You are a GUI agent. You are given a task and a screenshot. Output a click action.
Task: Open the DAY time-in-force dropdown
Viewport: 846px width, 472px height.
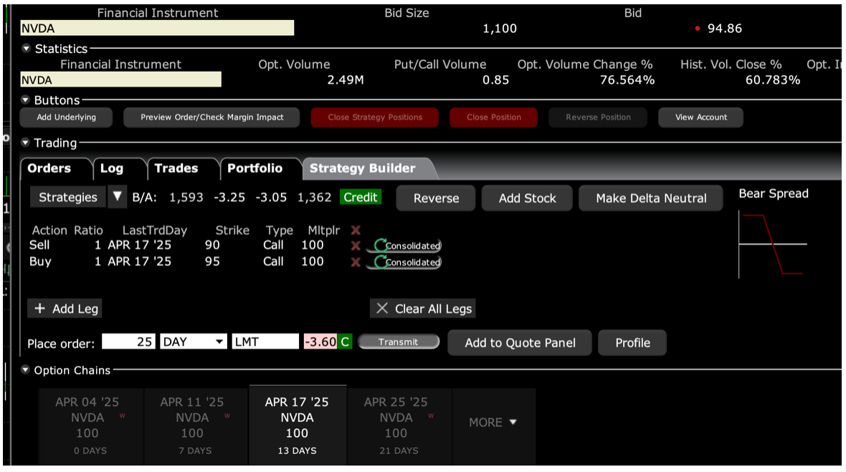coord(219,342)
